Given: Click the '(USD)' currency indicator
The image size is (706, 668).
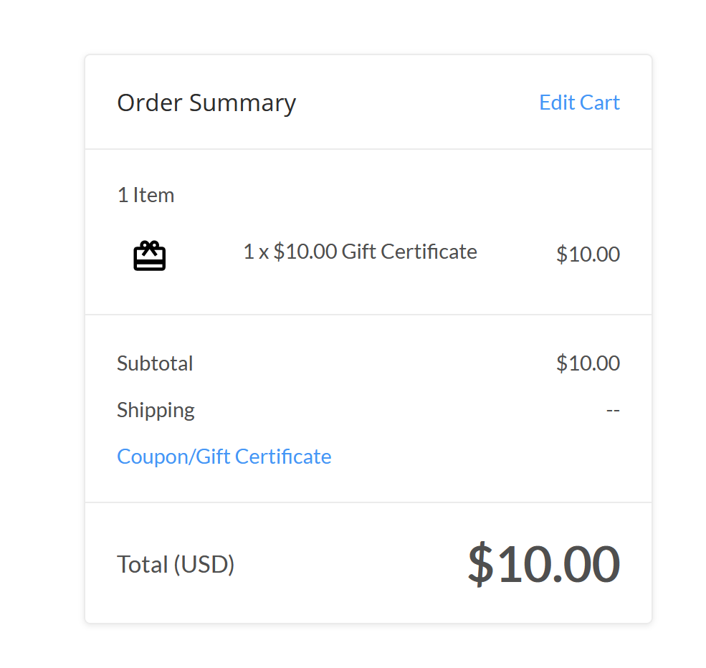Looking at the screenshot, I should point(204,565).
